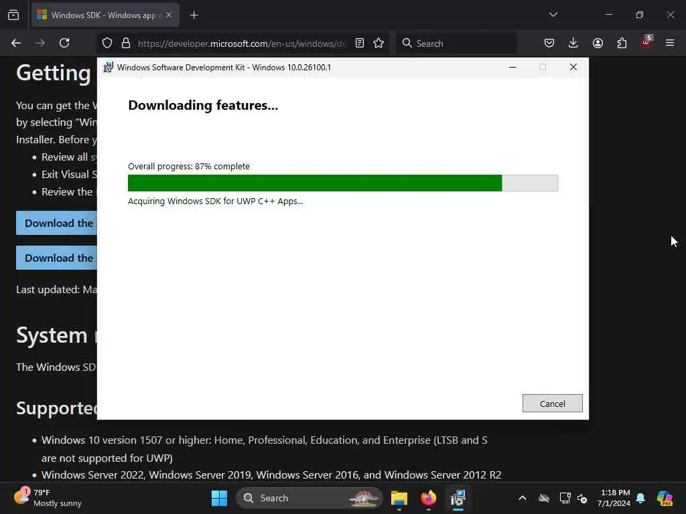Image resolution: width=686 pixels, height=514 pixels.
Task: Expand the list all tabs dropdown
Action: (553, 15)
